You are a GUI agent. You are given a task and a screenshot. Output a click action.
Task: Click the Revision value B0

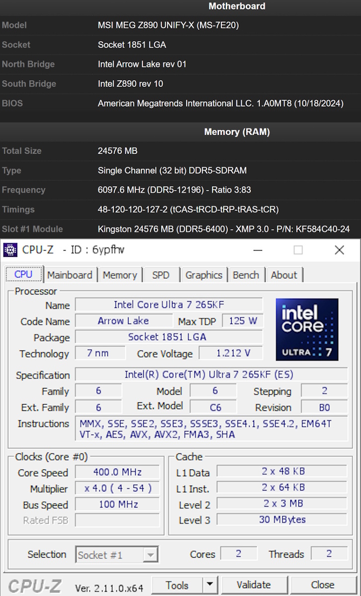pyautogui.click(x=324, y=407)
